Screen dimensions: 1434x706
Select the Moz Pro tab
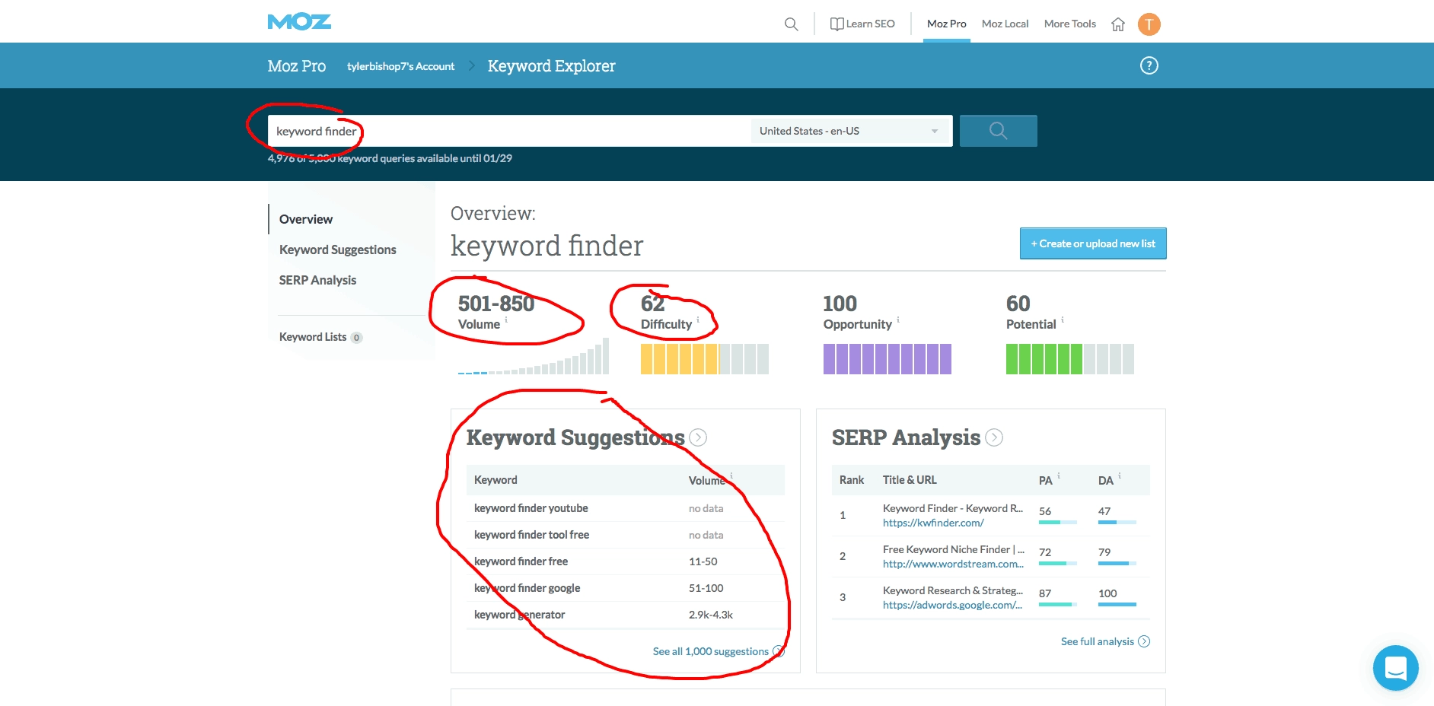946,24
